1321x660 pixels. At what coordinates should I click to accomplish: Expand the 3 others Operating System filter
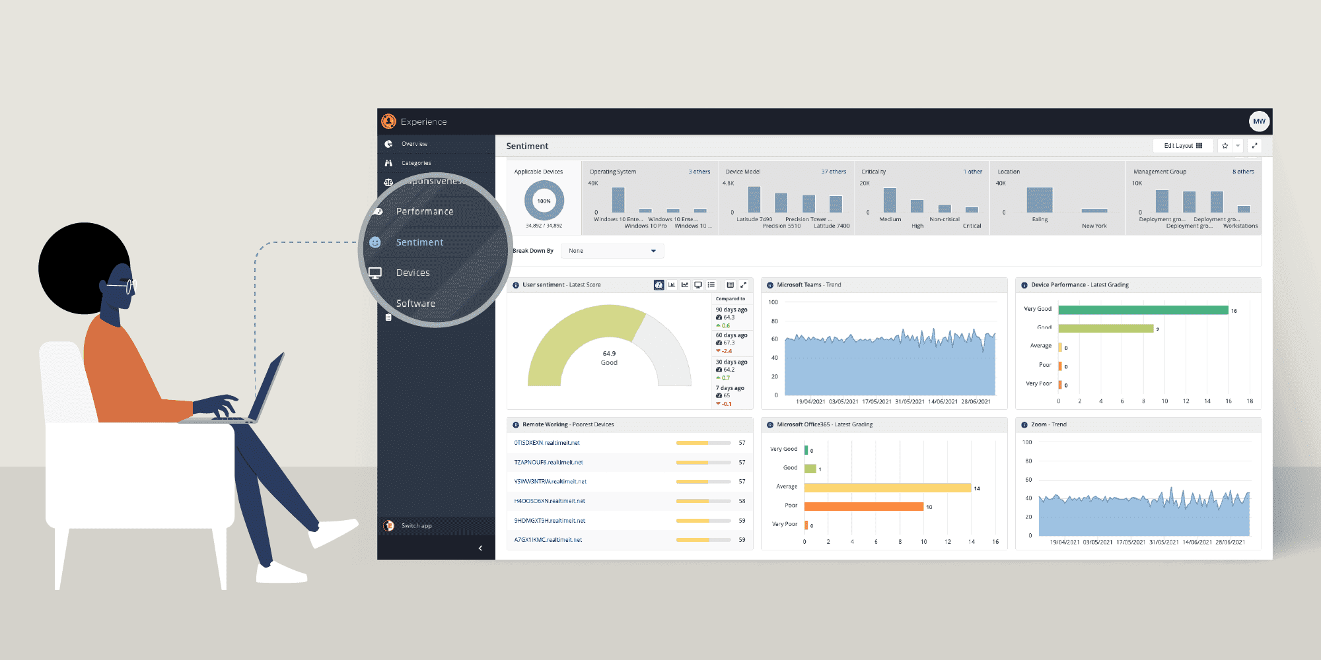point(699,172)
